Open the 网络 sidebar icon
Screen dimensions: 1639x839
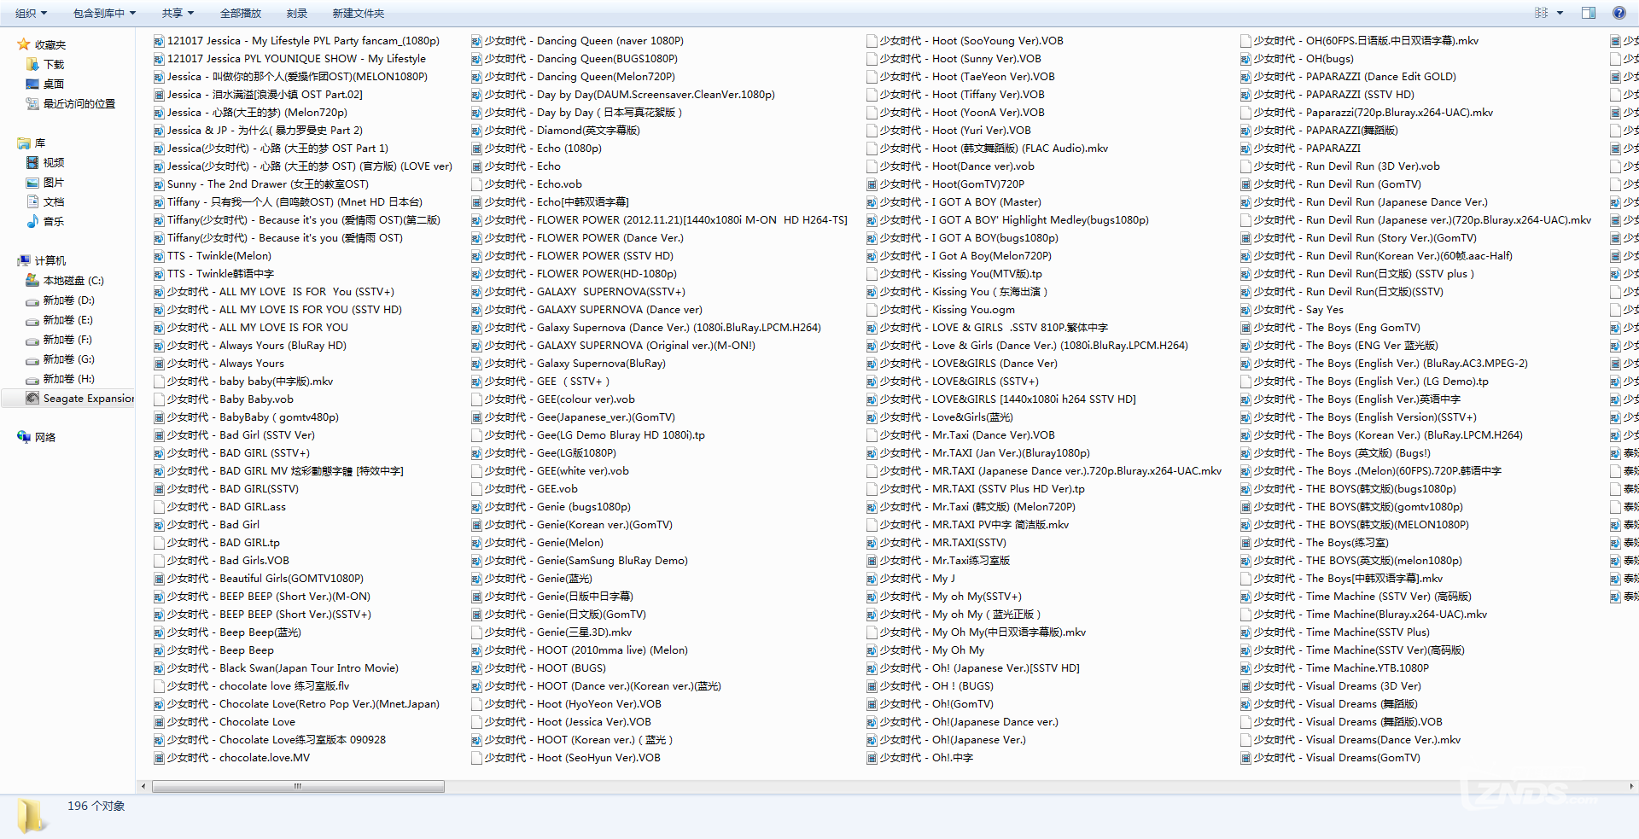click(24, 437)
